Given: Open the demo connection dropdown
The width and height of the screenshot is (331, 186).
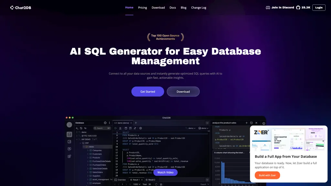Looking at the screenshot, I should point(190,128).
